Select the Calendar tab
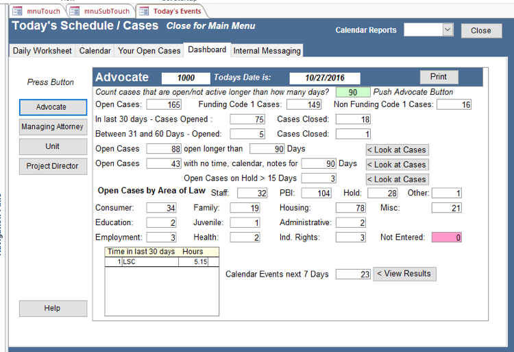 point(95,51)
